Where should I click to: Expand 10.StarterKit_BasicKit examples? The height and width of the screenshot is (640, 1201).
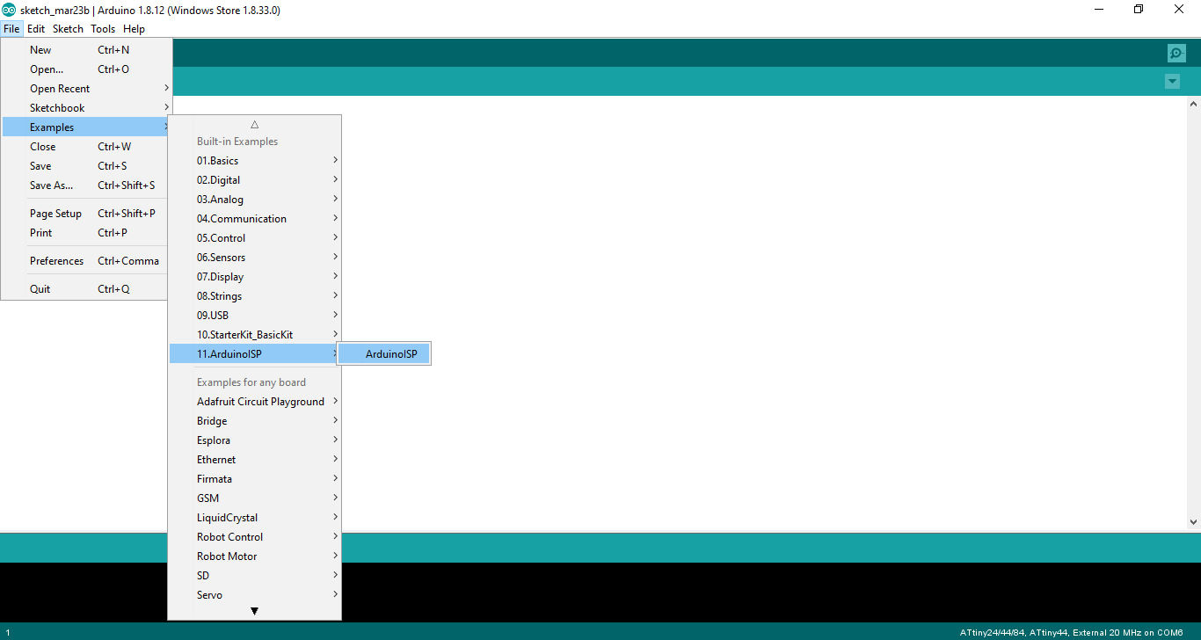(x=255, y=335)
